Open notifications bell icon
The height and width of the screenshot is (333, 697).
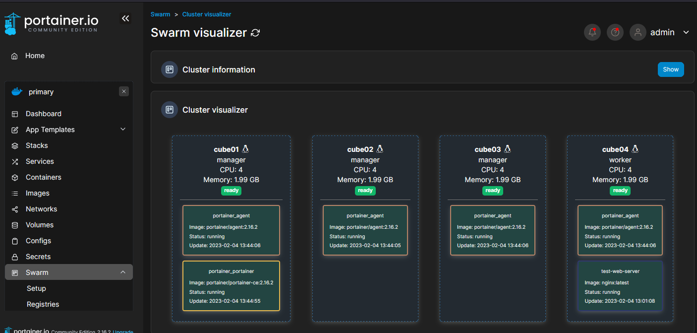592,32
